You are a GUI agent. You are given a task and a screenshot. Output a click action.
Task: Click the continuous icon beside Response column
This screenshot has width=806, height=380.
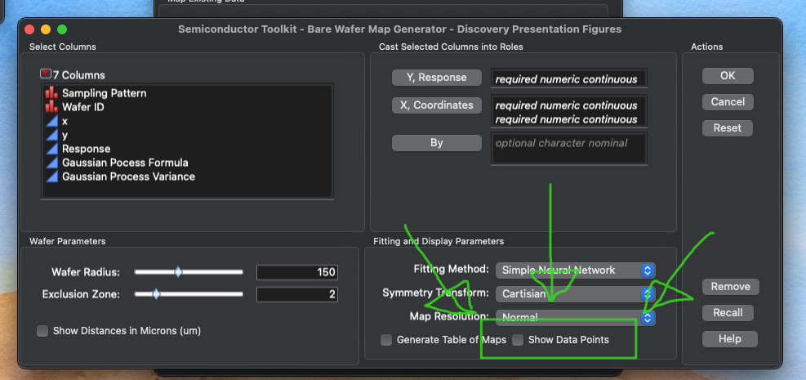[51, 149]
